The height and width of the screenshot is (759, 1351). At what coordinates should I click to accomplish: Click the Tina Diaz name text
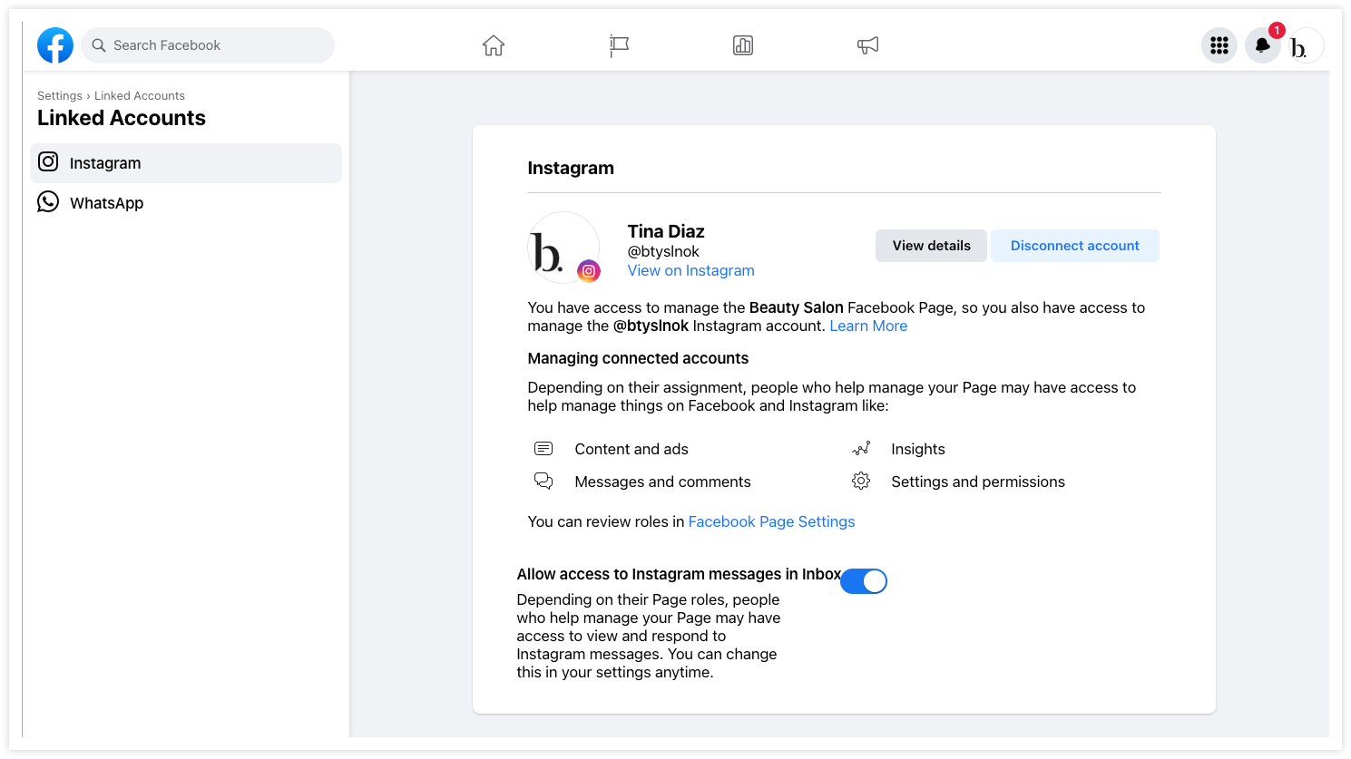tap(666, 231)
